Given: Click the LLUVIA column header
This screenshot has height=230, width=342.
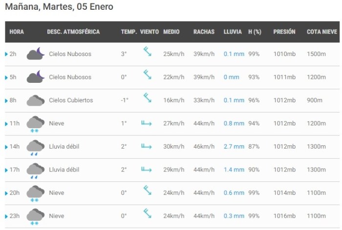Looking at the screenshot, I should (x=233, y=32).
